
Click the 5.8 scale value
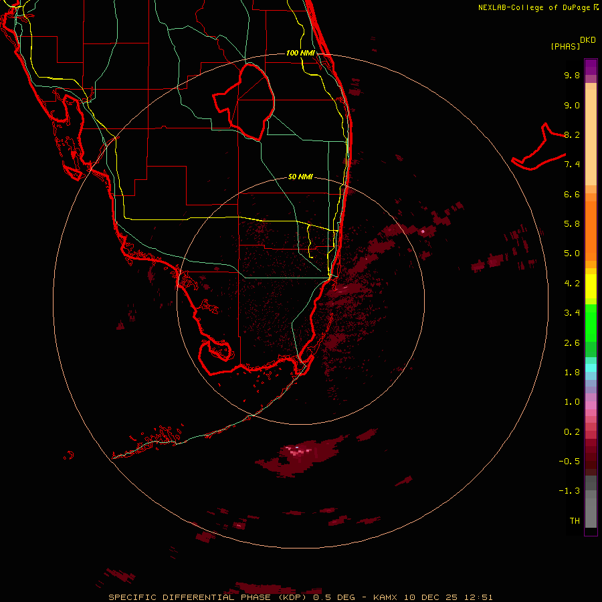pyautogui.click(x=572, y=224)
